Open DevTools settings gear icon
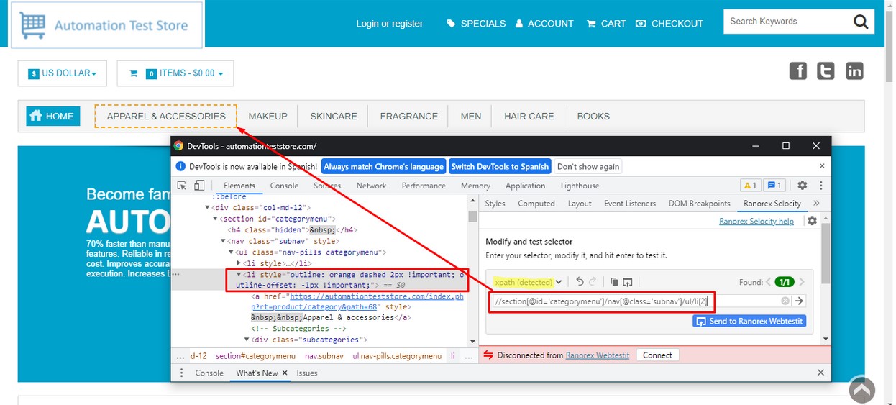 pos(803,186)
